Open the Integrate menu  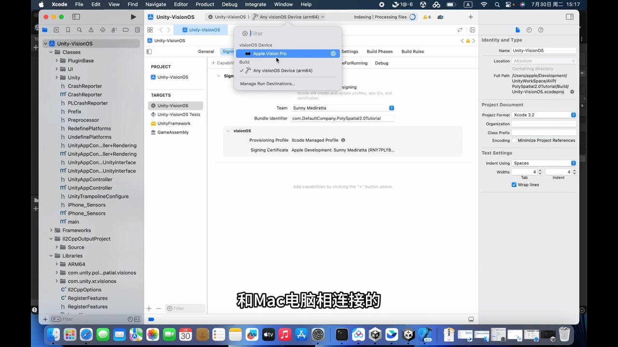tap(255, 4)
